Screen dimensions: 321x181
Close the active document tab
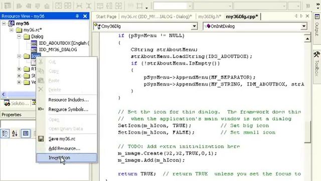tap(307, 16)
